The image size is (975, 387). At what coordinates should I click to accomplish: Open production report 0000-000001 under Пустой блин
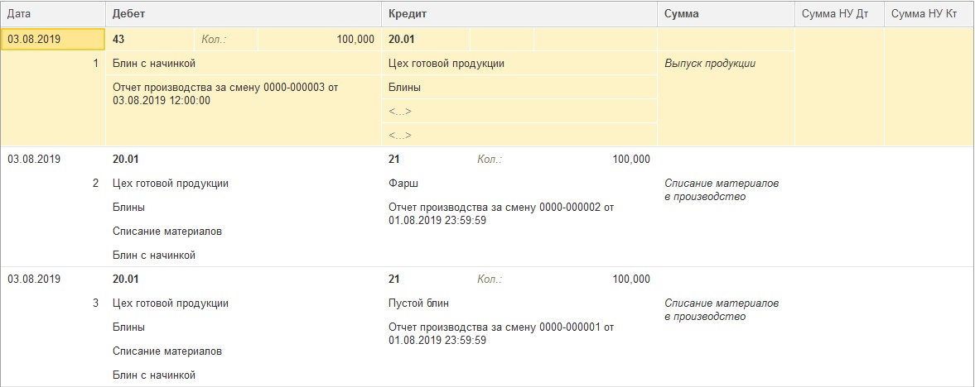(x=501, y=333)
